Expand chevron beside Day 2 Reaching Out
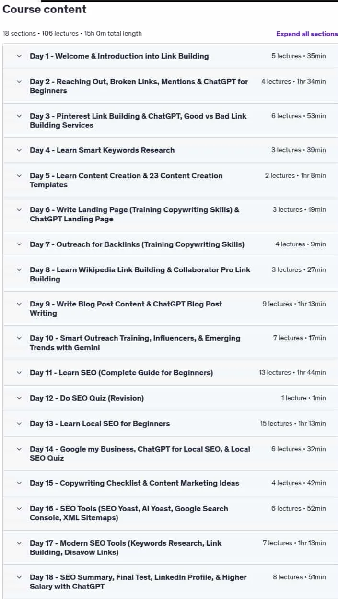338x599 pixels. [19, 81]
